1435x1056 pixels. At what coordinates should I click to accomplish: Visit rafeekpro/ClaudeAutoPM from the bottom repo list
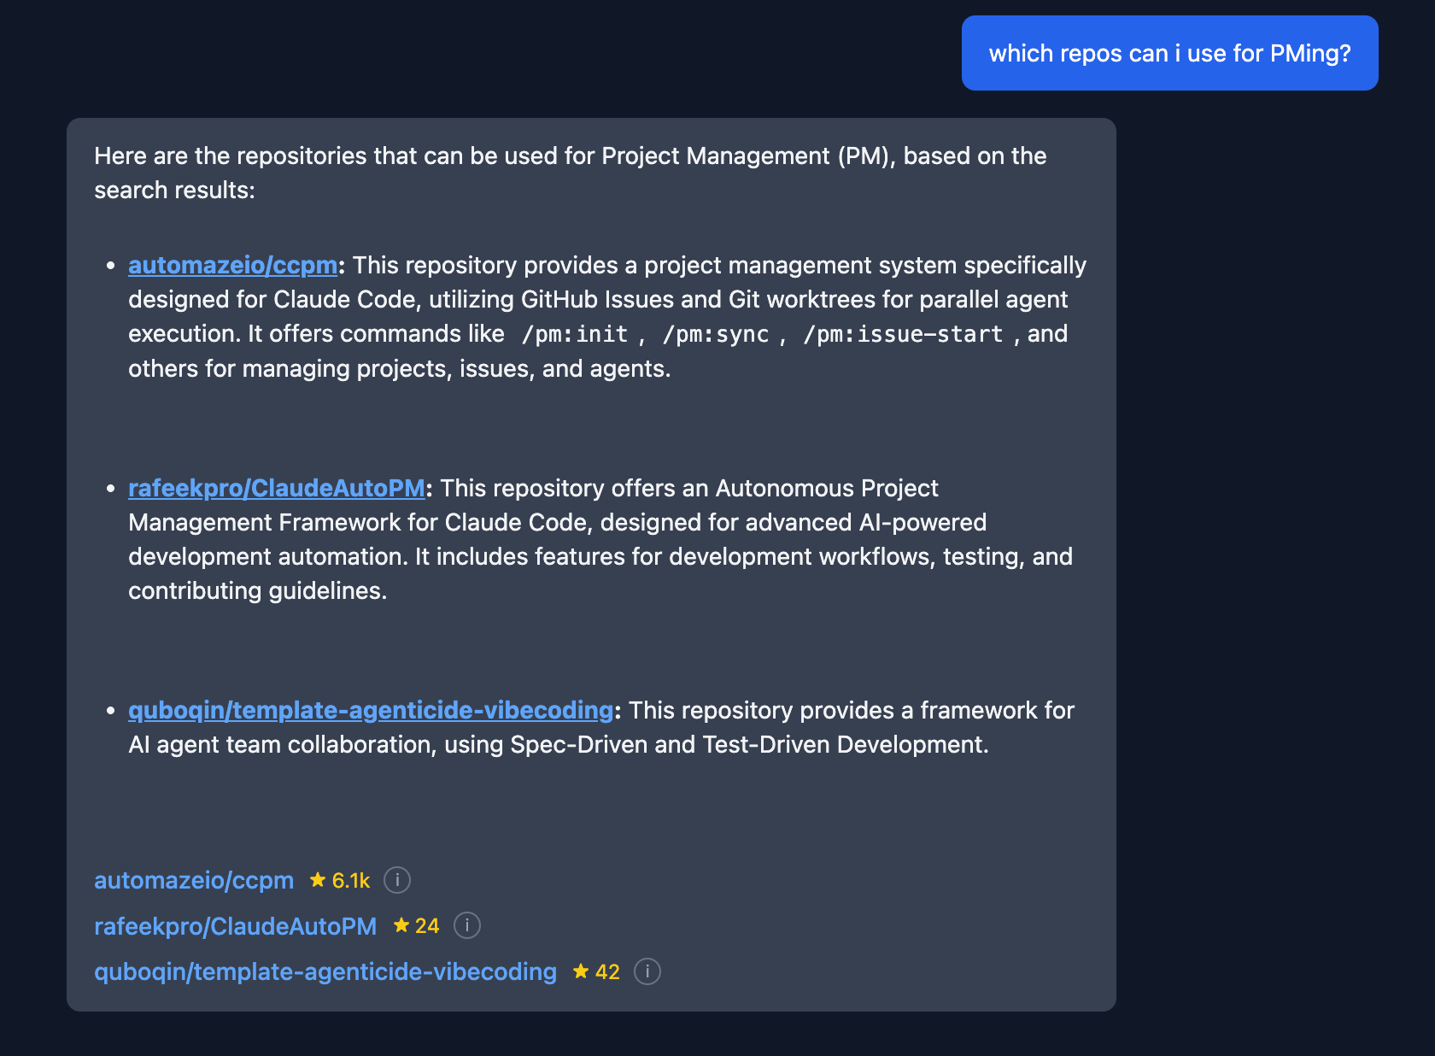click(x=235, y=926)
